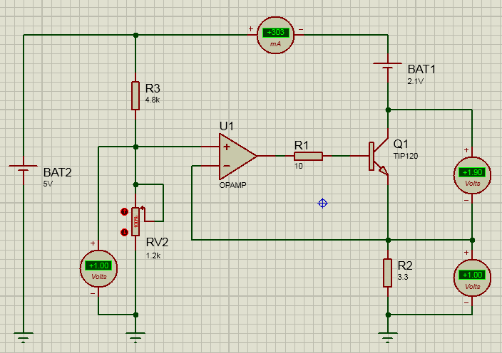The width and height of the screenshot is (502, 353).
Task: Select the R1 resistor symbol
Action: (x=308, y=156)
